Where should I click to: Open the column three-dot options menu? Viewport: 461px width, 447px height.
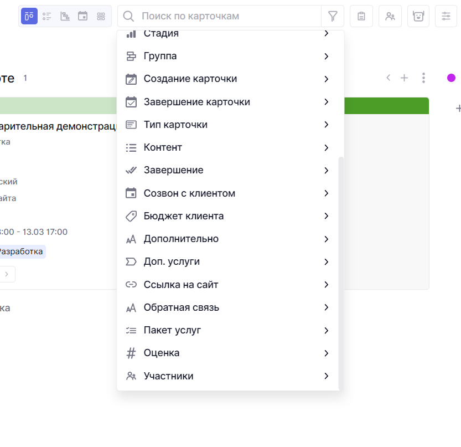423,78
